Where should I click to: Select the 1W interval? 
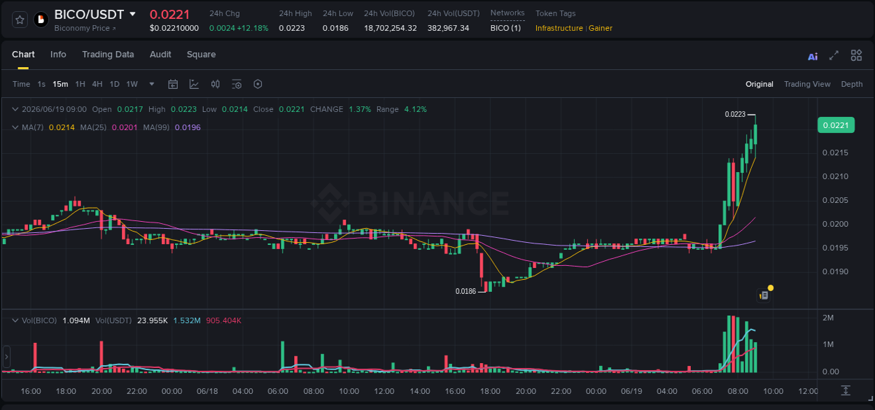[132, 84]
